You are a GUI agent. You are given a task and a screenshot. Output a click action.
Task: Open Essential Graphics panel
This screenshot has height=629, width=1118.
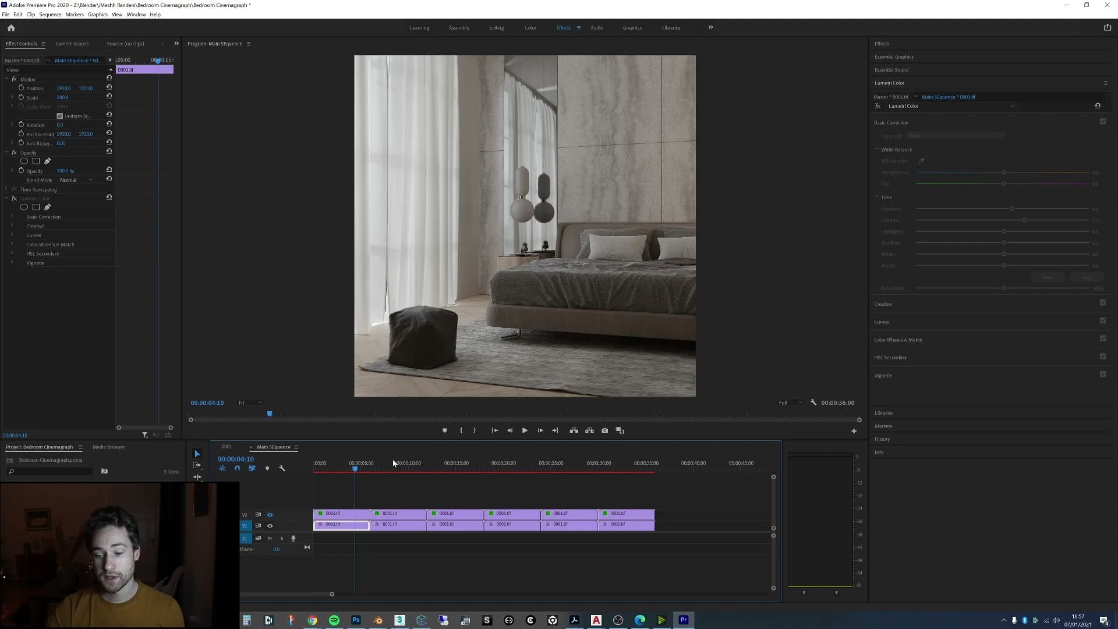894,56
